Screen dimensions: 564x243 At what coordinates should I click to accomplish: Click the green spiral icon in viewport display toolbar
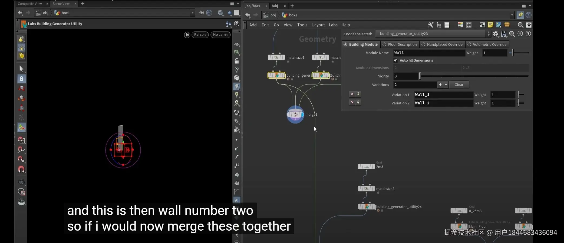pyautogui.click(x=237, y=52)
